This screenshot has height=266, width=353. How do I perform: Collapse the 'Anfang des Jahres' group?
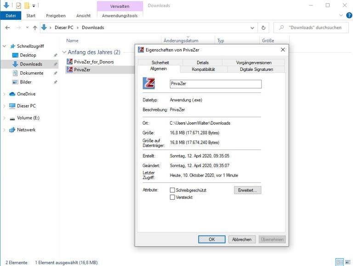64,52
